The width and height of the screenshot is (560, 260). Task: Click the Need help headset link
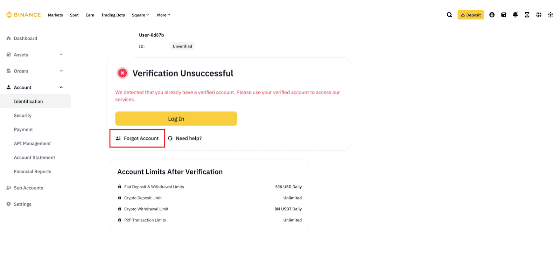coord(185,138)
